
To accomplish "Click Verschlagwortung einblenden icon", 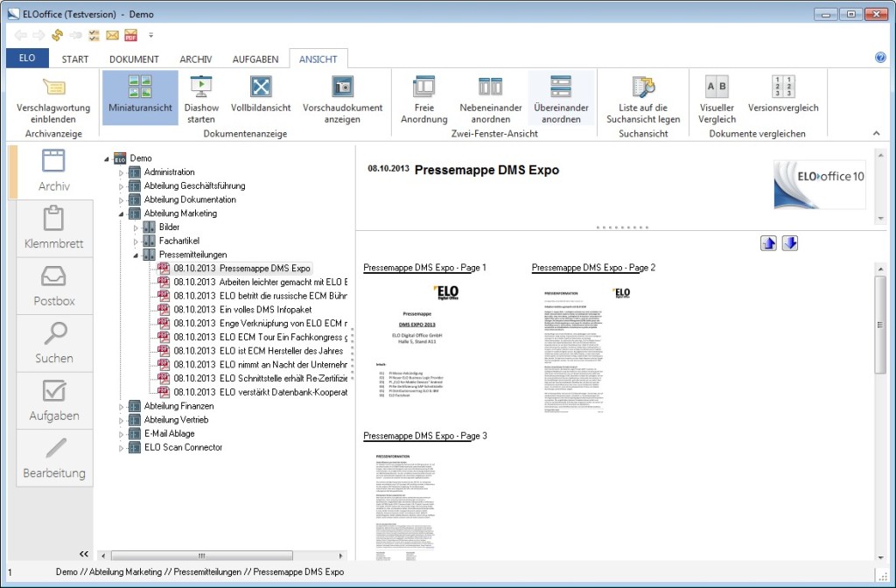I will point(52,87).
